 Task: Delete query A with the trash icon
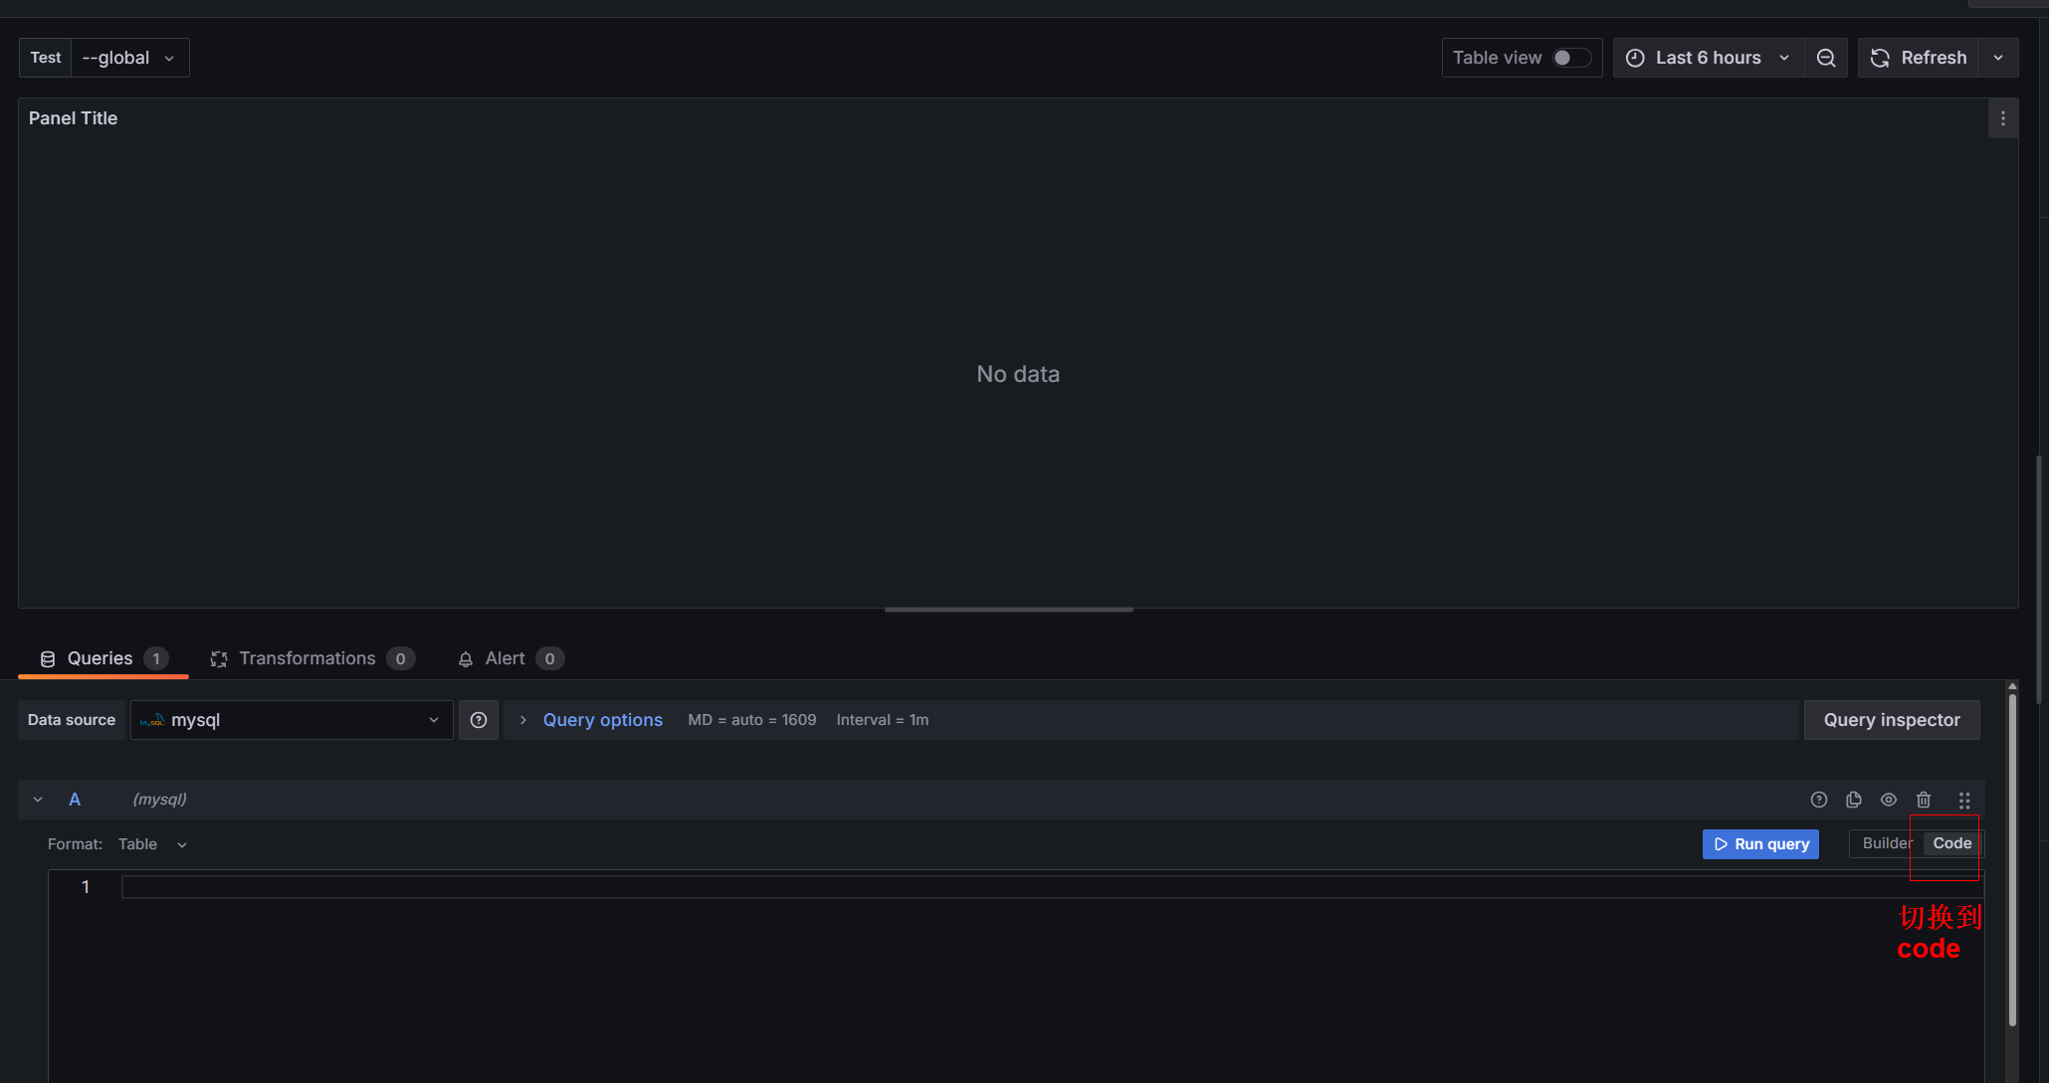[x=1923, y=800]
